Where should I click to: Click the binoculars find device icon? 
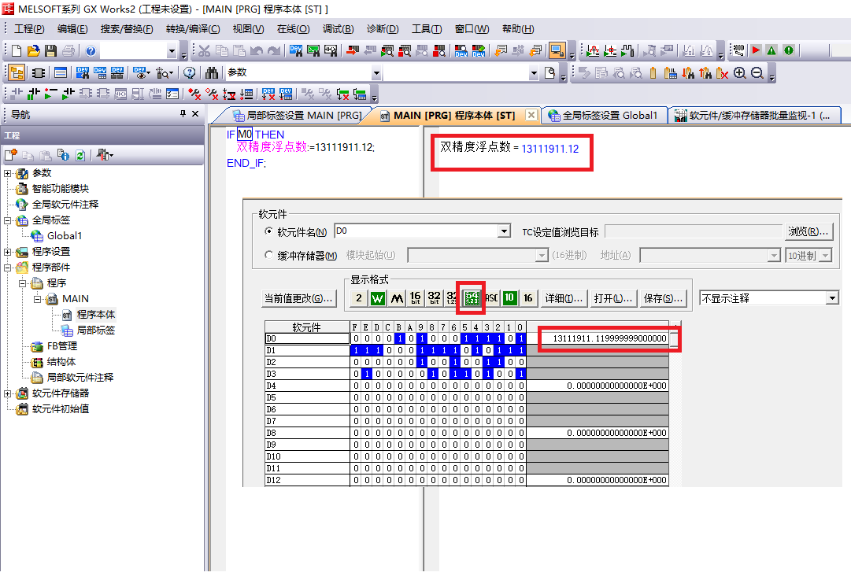coord(212,73)
